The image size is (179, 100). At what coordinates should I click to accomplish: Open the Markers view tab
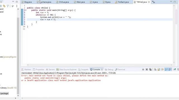[x=26, y=69]
